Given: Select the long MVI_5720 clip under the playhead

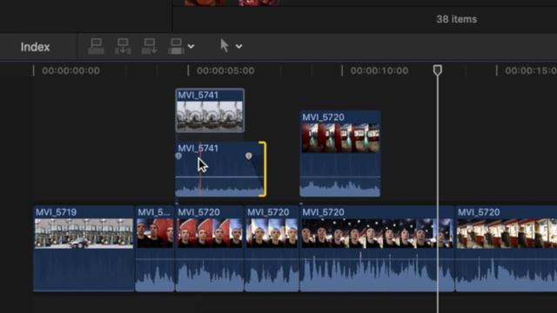Looking at the screenshot, I should click(377, 249).
